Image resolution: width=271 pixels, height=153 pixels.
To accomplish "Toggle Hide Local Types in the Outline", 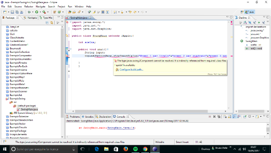I will [263, 23].
